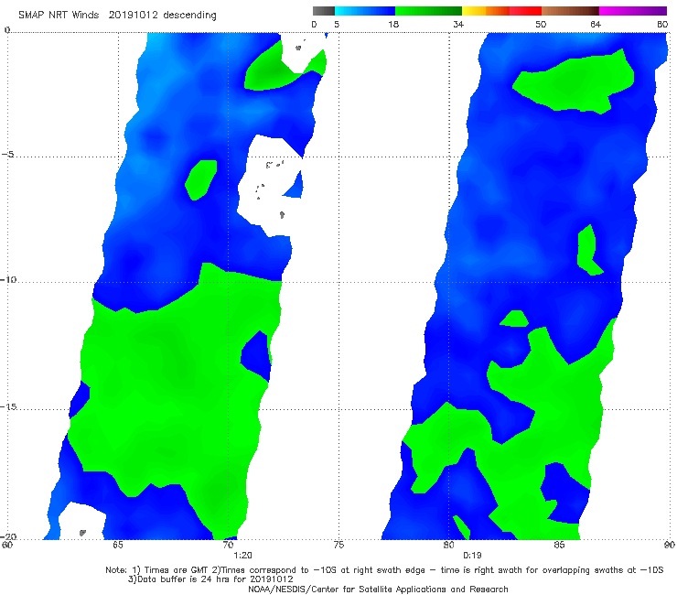This screenshot has height=595, width=677.
Task: Click the longitude axis label '65'
Action: click(x=117, y=545)
